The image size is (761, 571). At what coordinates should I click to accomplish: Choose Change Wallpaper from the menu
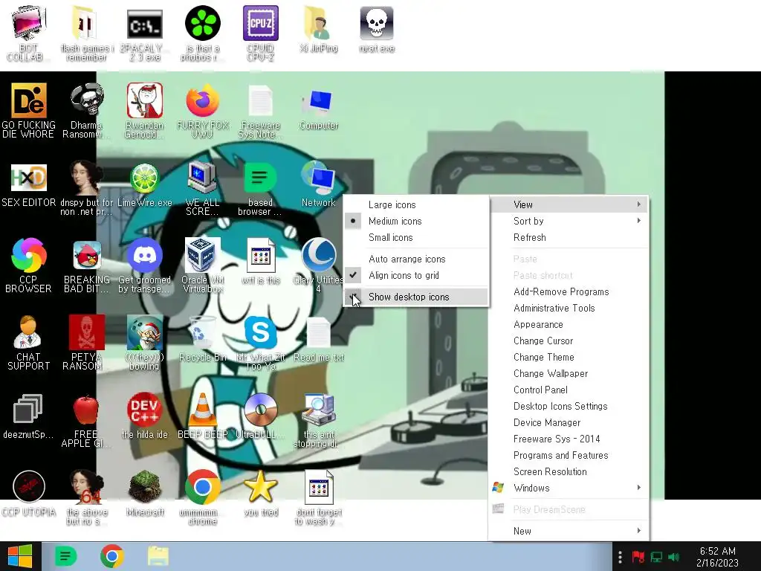(x=569, y=373)
